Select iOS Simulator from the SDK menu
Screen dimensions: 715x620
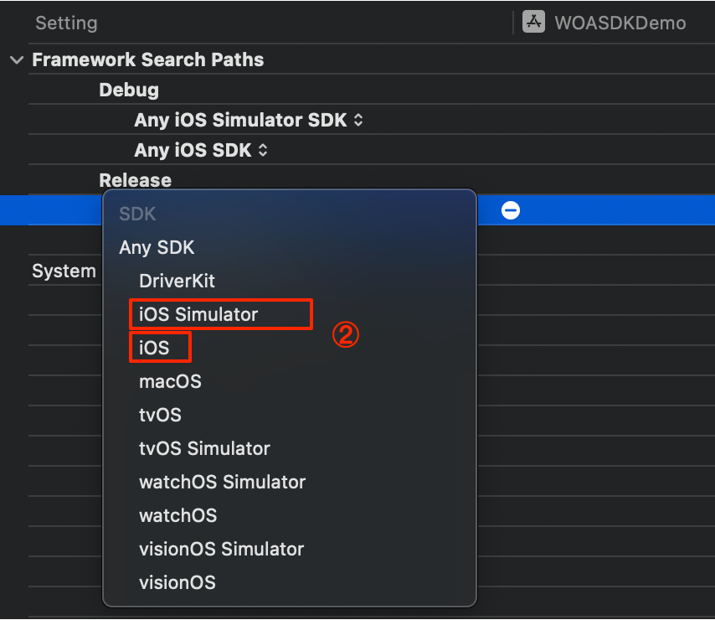pyautogui.click(x=198, y=314)
